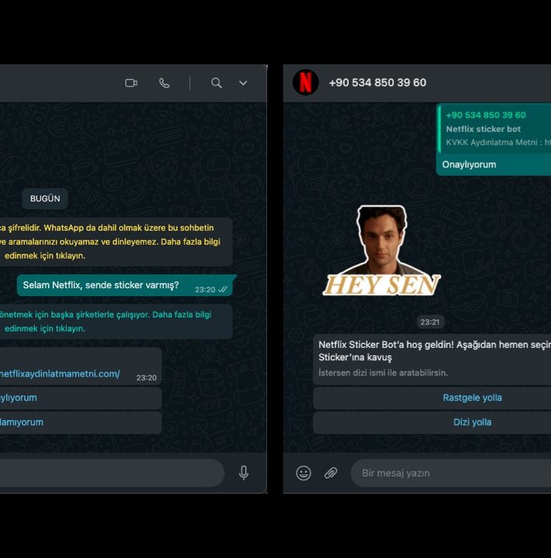Open the emoji picker in right chat

click(x=303, y=473)
